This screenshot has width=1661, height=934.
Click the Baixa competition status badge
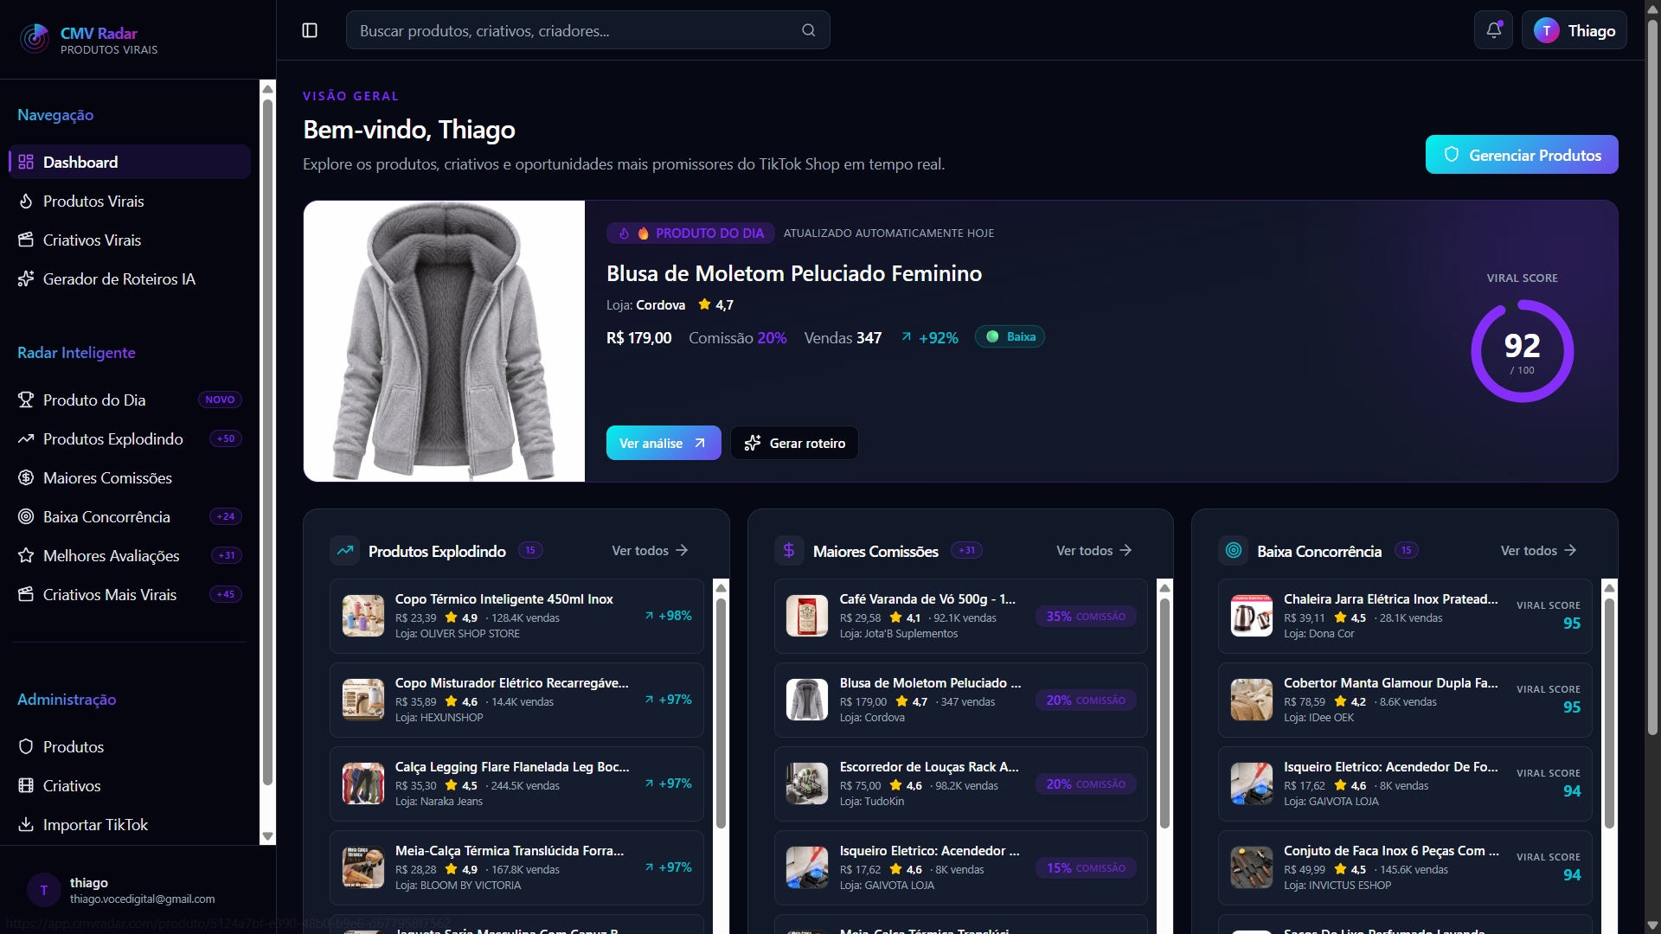click(1010, 336)
